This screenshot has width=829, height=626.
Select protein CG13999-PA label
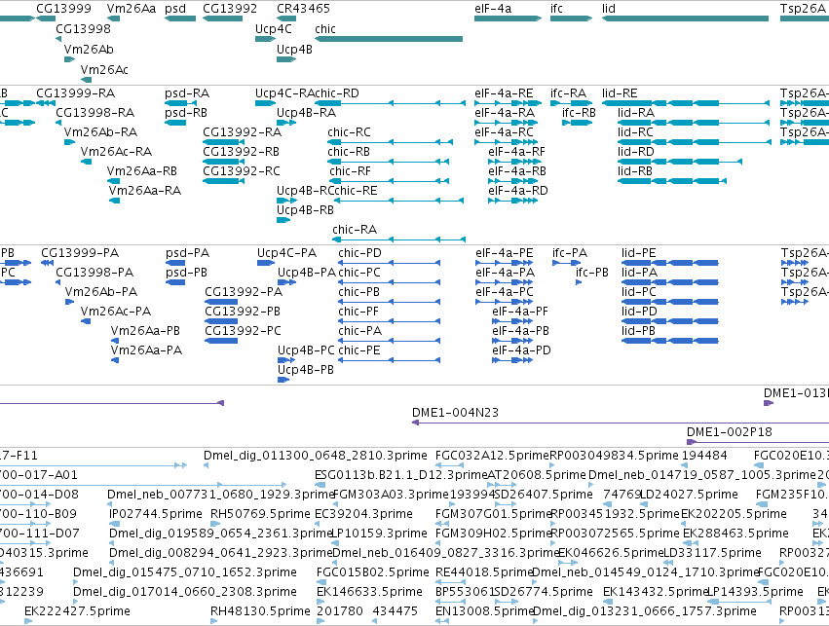[x=80, y=253]
